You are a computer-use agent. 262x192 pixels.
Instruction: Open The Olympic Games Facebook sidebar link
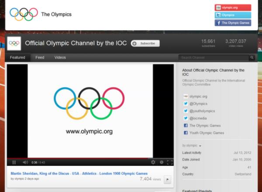[x=204, y=126]
